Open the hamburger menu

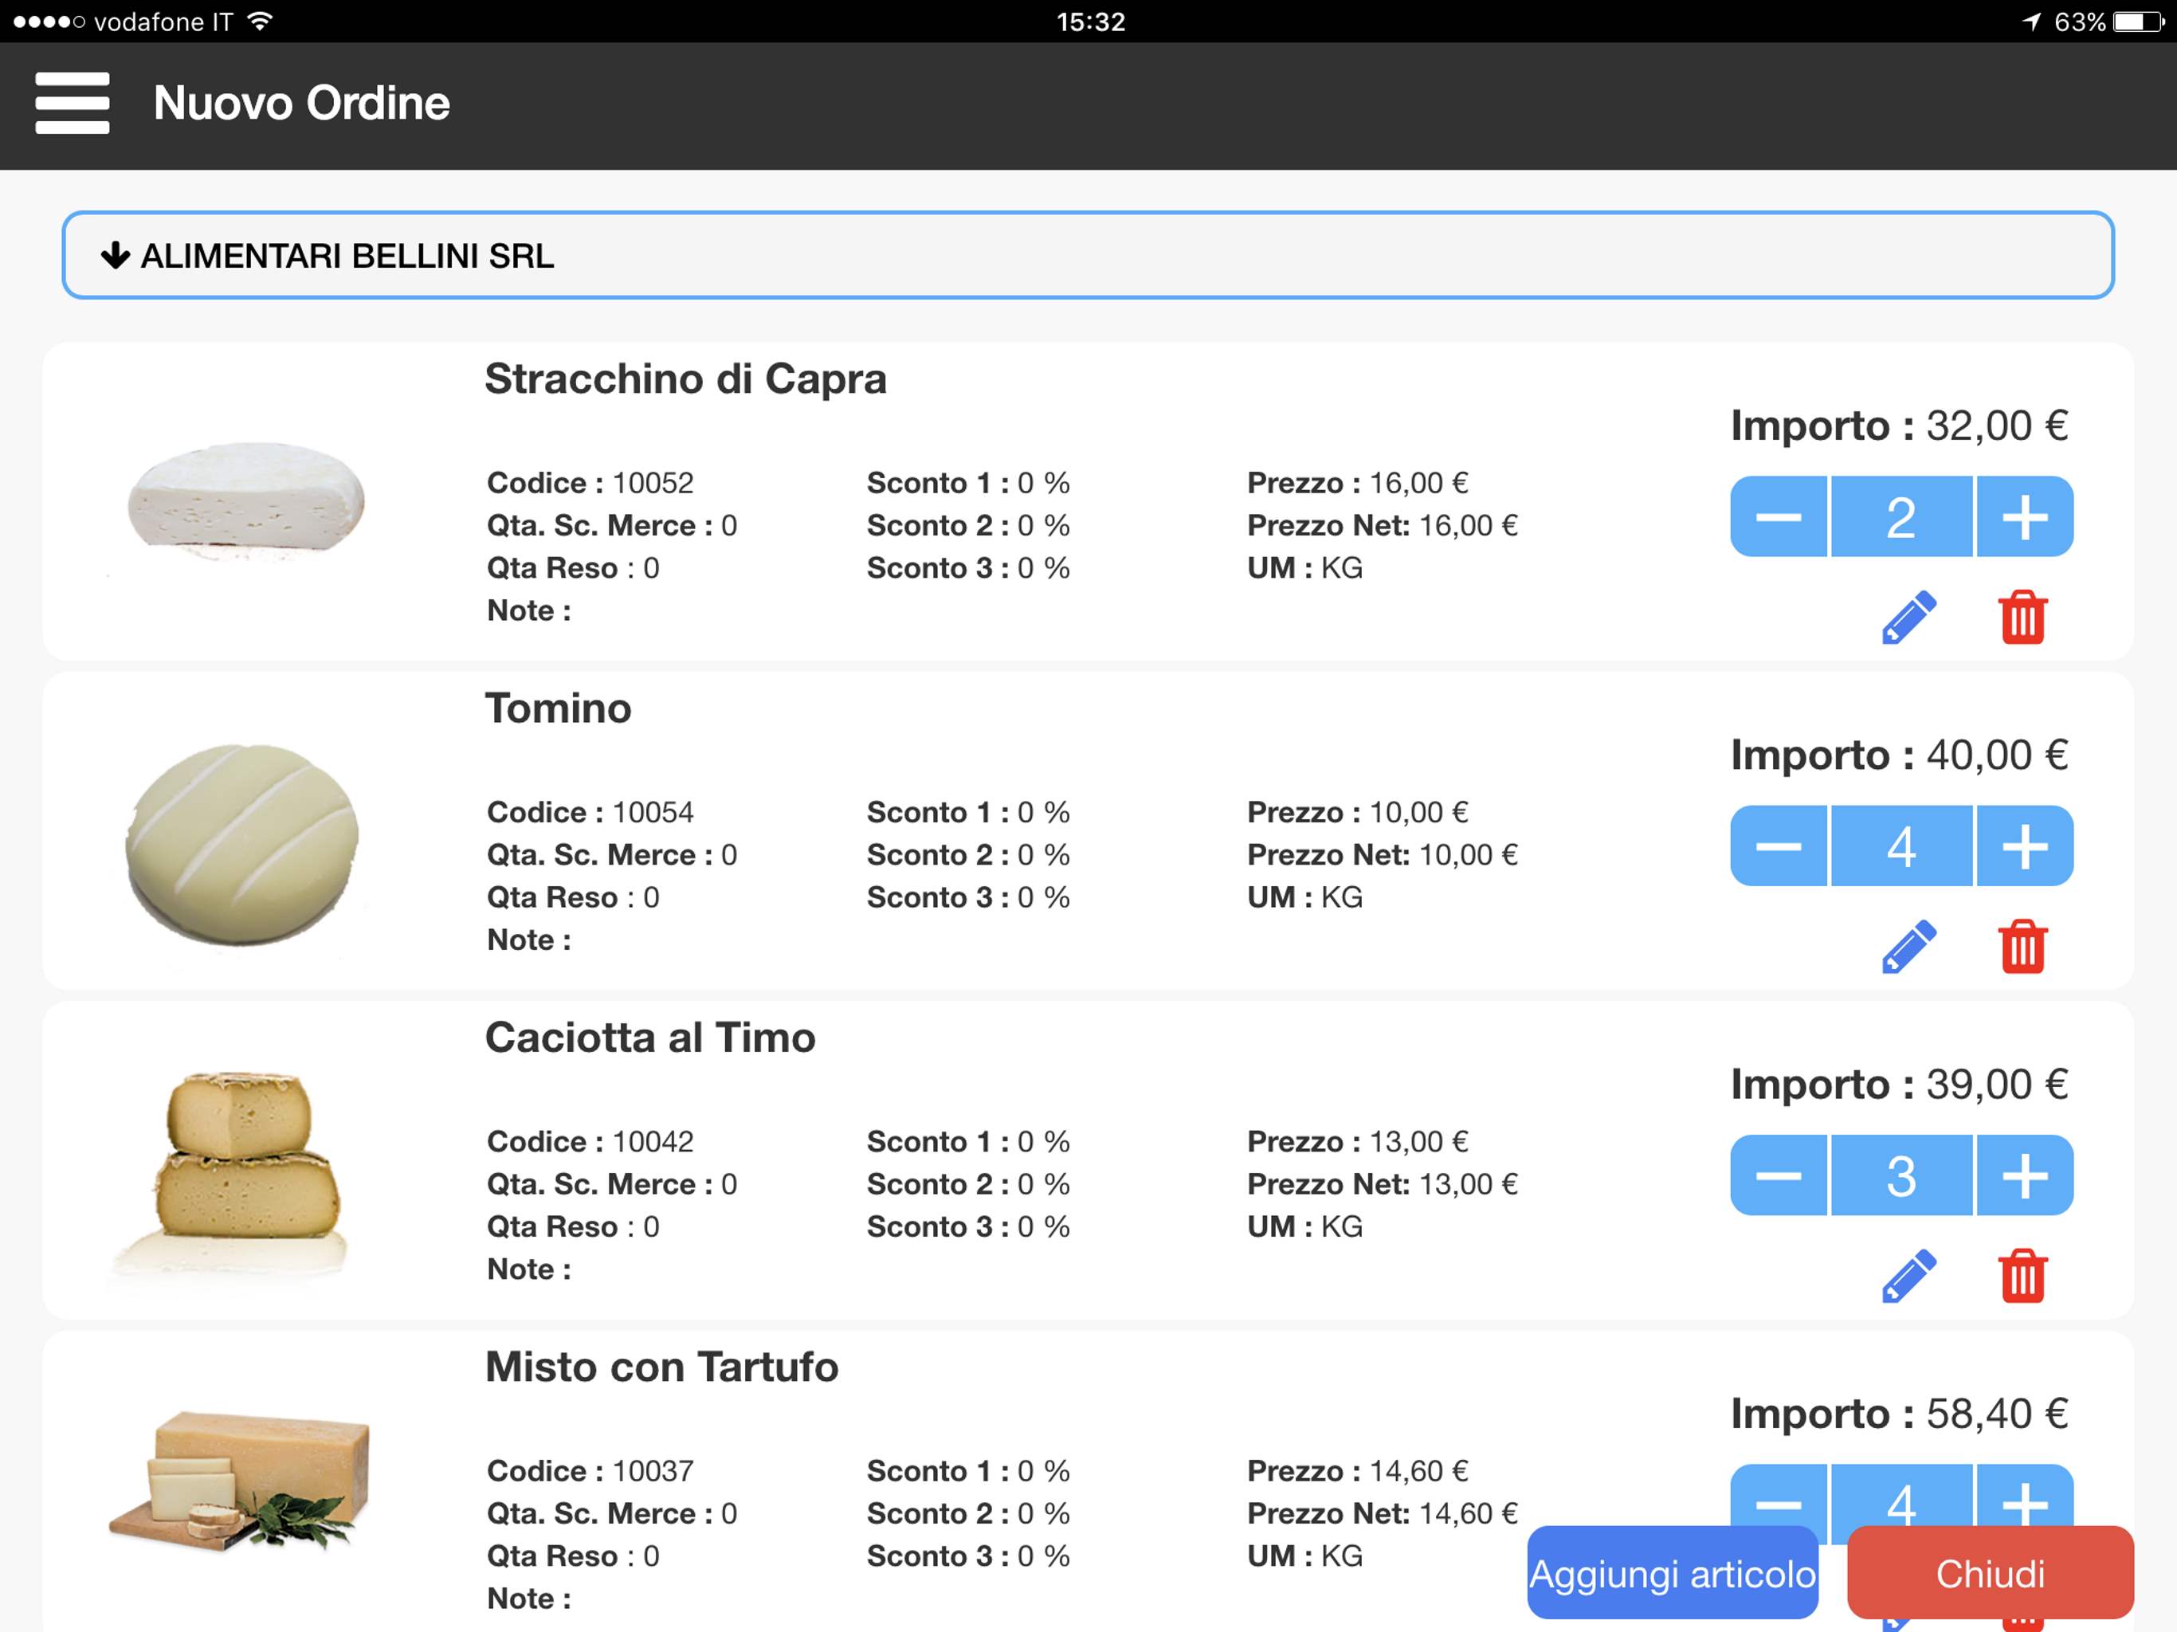coord(72,102)
